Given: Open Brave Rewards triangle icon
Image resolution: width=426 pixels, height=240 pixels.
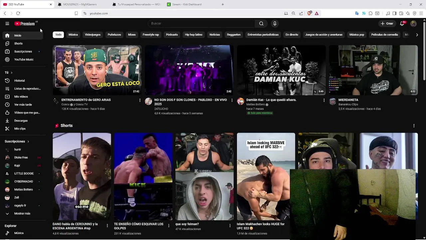Looking at the screenshot, I should 317,13.
